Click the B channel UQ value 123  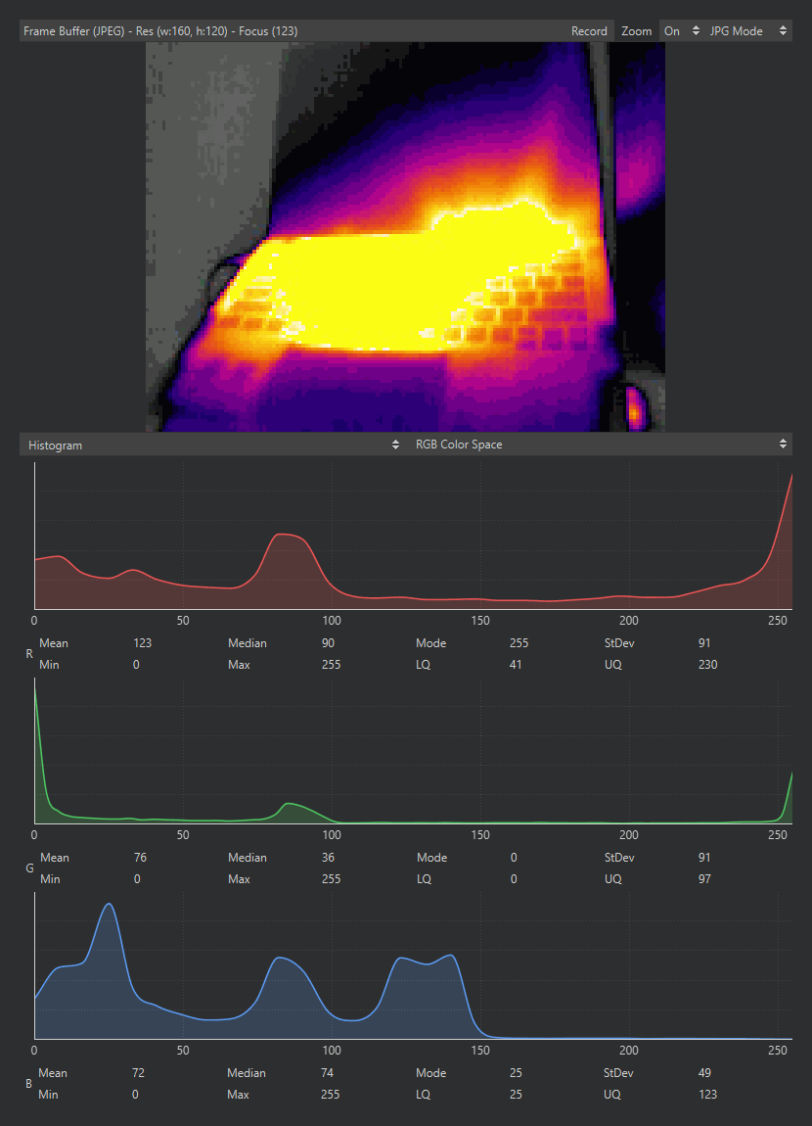click(707, 1095)
